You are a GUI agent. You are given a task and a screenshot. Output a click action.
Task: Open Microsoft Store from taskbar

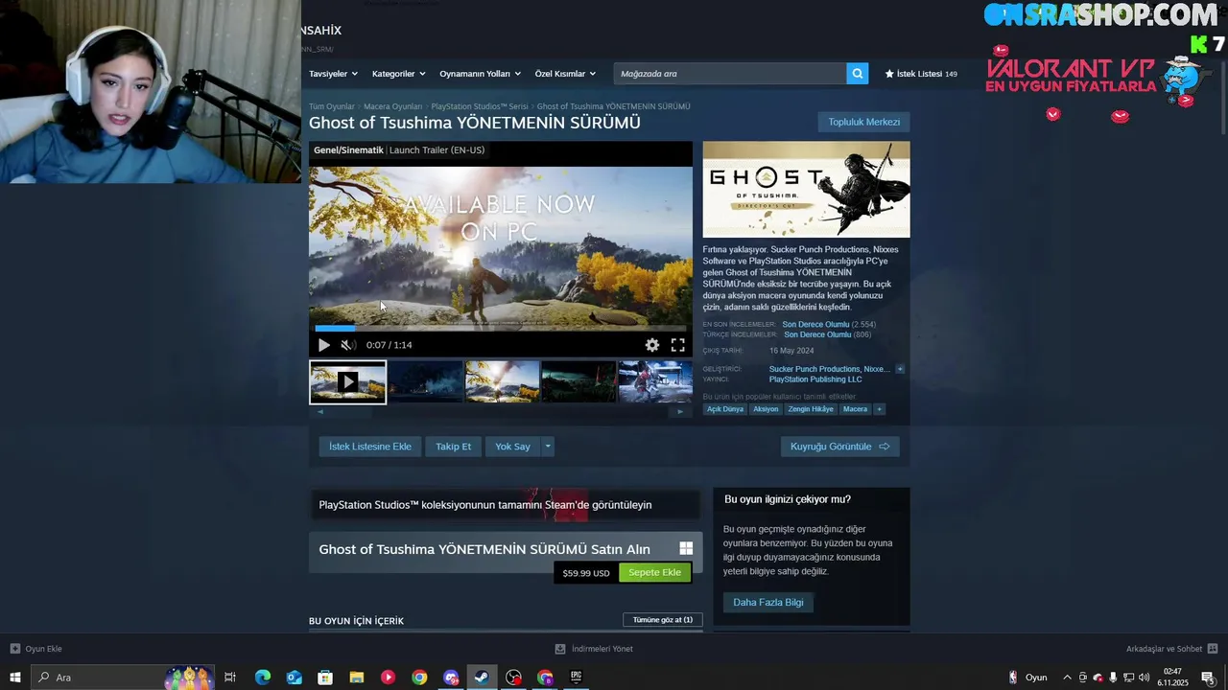point(325,678)
